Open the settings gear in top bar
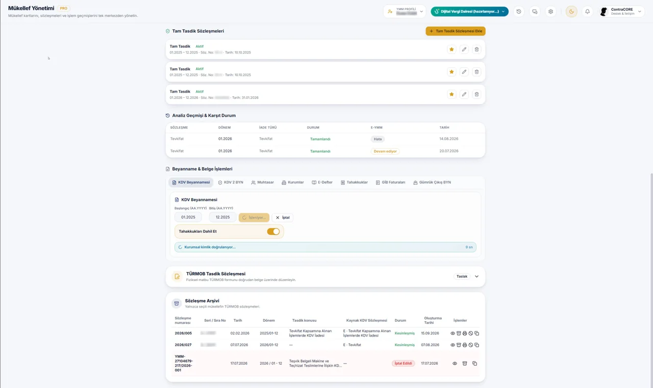 point(550,12)
